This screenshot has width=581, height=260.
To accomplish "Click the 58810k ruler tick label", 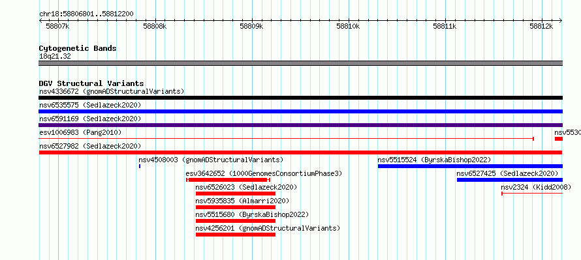I will [348, 27].
